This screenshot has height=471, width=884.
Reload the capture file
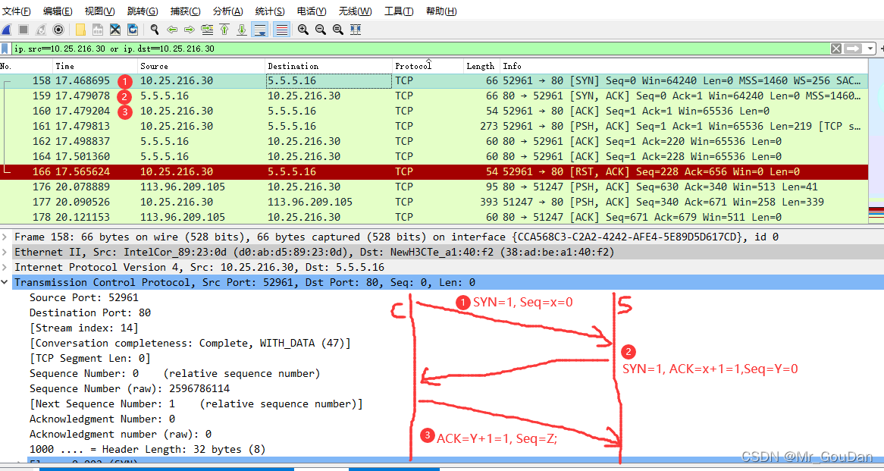[x=133, y=30]
